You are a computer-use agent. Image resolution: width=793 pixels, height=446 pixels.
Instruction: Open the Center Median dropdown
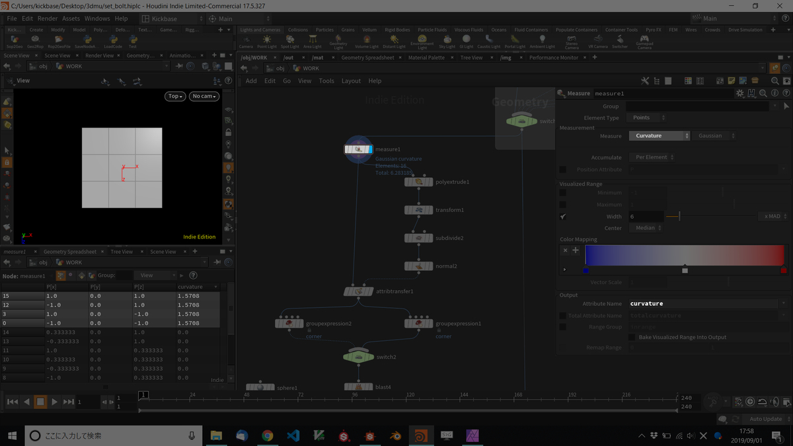point(646,228)
